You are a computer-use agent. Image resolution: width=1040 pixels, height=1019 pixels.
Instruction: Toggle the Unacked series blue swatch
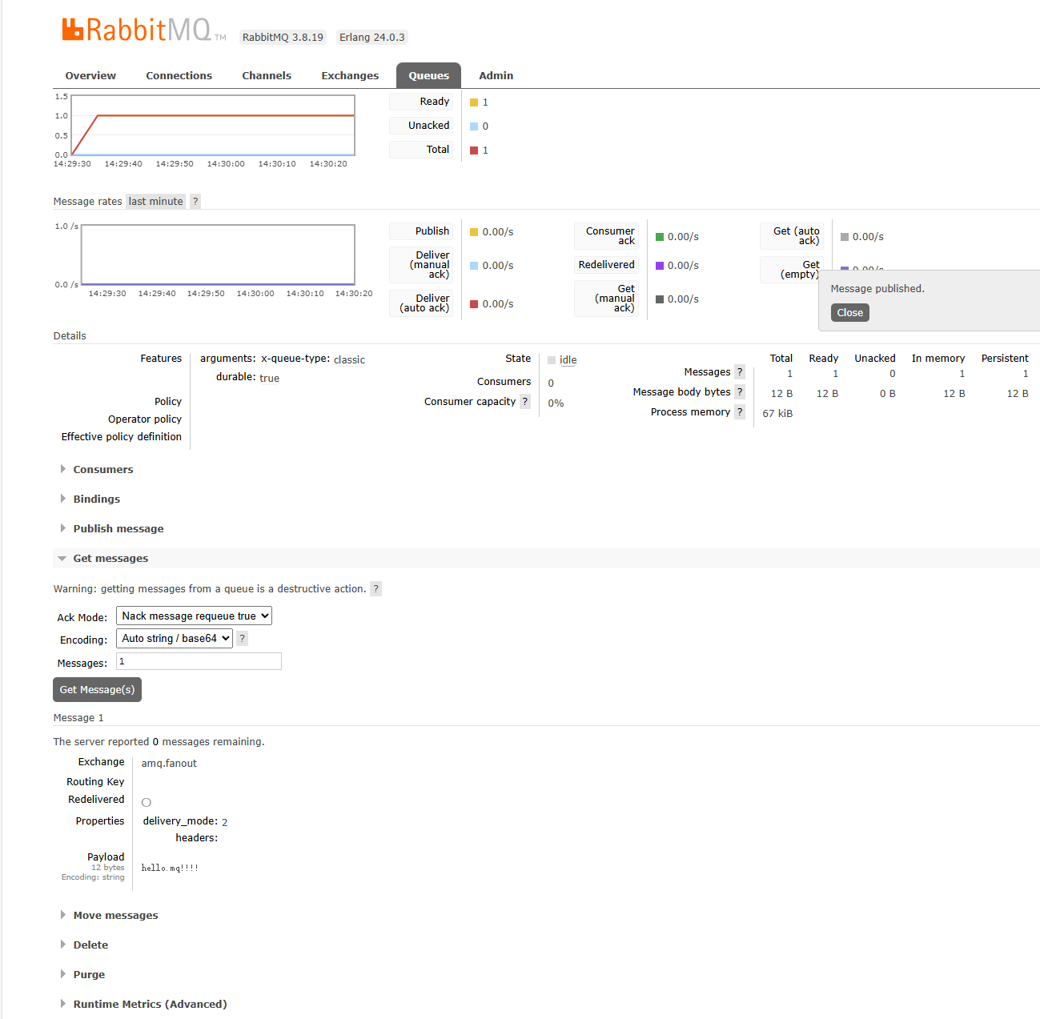coord(474,126)
